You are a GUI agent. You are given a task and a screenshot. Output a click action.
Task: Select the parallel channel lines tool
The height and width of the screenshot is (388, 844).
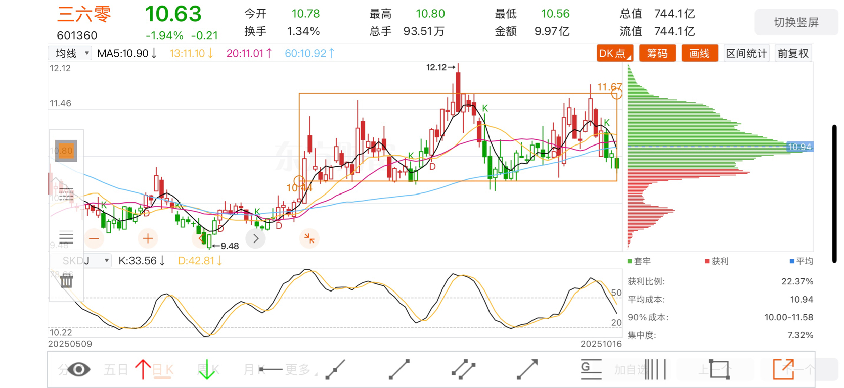tap(463, 369)
